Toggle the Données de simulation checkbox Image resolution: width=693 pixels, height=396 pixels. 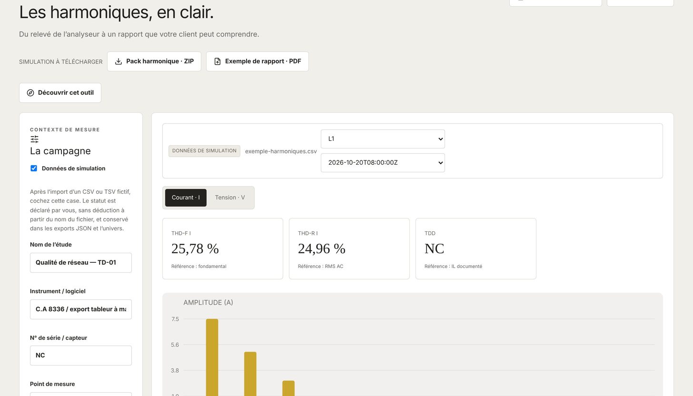34,168
